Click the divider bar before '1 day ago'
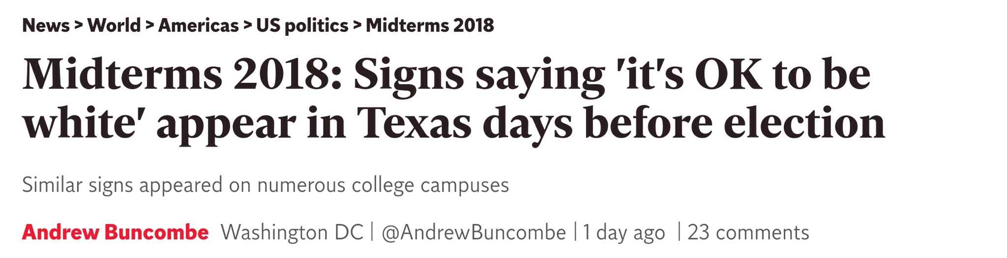The width and height of the screenshot is (1007, 258). pyautogui.click(x=575, y=232)
